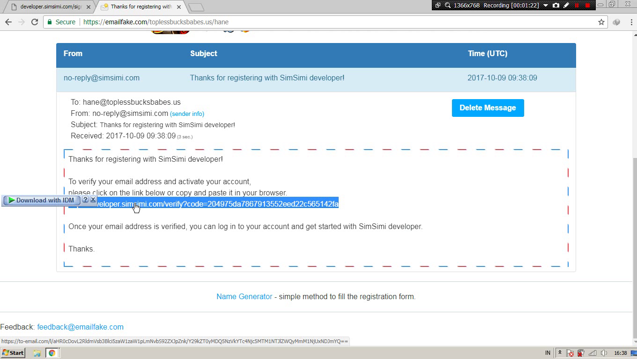
Task: Click the From column header
Action: click(73, 53)
